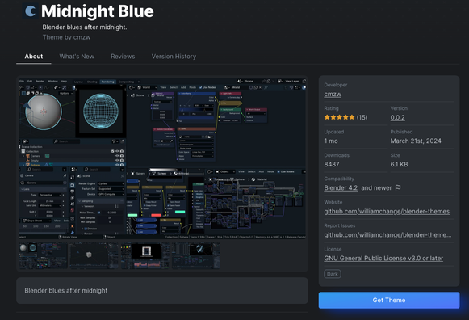Viewport: 469px width, 320px height.
Task: Click the "and newer" compatibility text
Action: tap(376, 187)
